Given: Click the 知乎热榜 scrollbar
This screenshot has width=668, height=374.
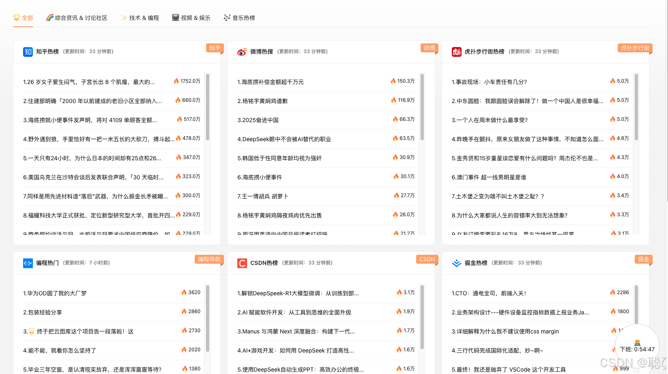Looking at the screenshot, I should [x=208, y=107].
